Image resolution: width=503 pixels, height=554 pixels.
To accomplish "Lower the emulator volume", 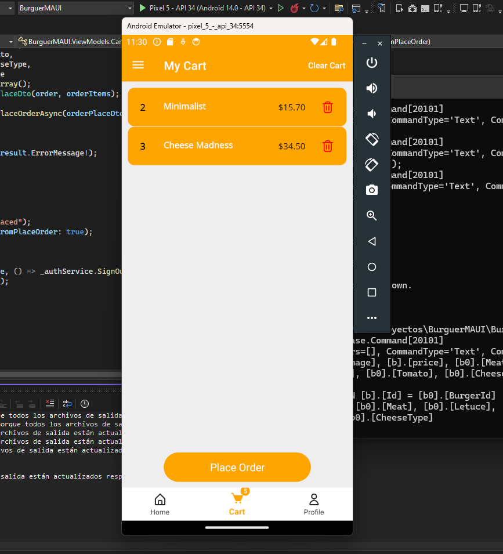I will tap(372, 114).
